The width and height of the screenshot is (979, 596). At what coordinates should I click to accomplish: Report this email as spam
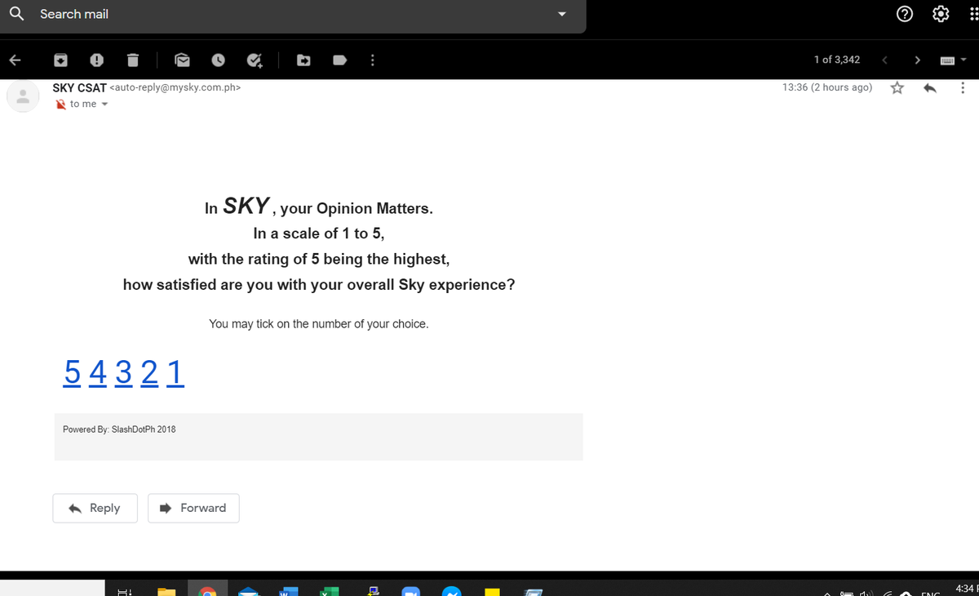click(96, 60)
